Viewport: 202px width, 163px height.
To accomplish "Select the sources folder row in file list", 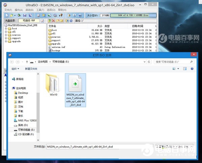I will pyautogui.click(x=102, y=37).
